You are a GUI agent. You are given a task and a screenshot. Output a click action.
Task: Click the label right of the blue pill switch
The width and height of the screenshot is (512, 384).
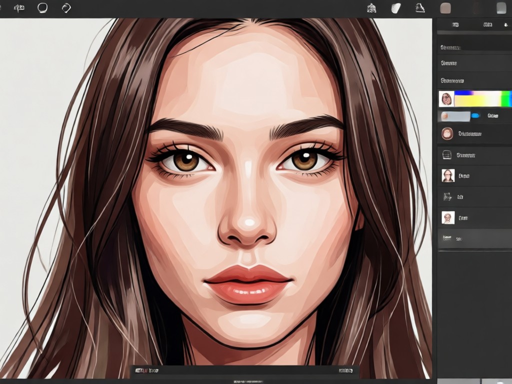pos(492,115)
